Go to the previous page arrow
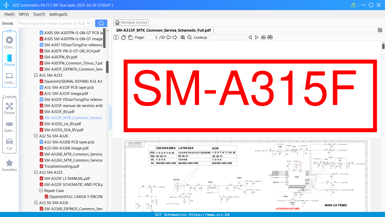The image size is (385, 217). pos(168,37)
